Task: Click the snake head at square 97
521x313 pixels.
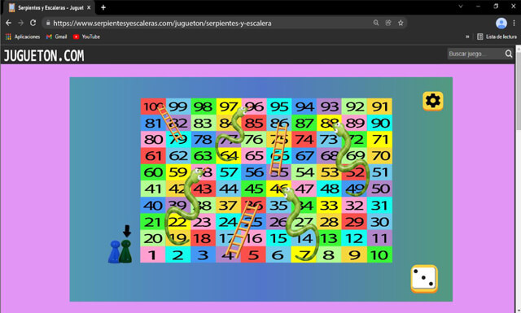Action: 243,111
